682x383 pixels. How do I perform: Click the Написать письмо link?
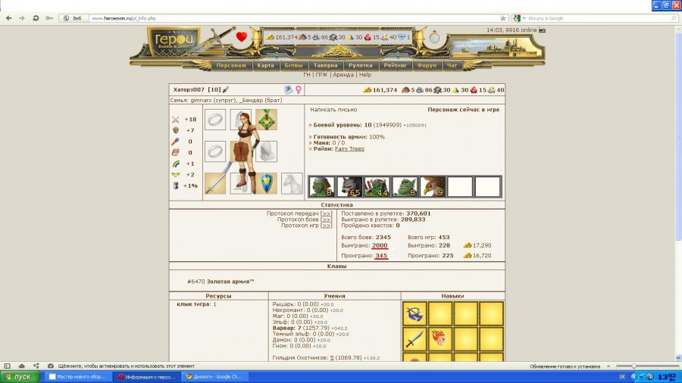click(x=333, y=110)
